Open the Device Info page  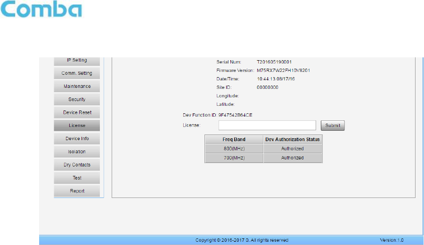pos(77,138)
